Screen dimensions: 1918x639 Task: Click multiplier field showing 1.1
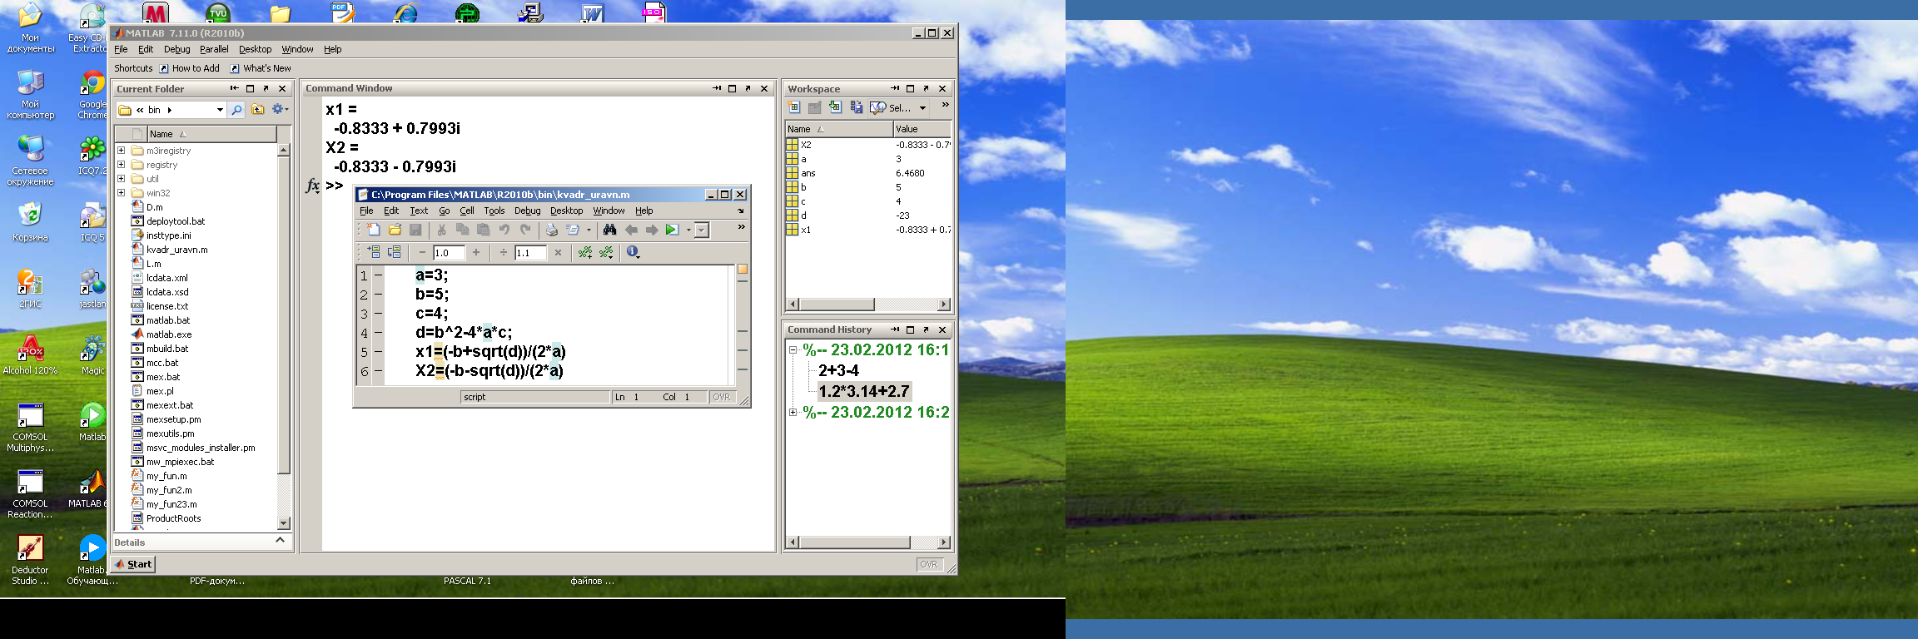[x=530, y=253]
